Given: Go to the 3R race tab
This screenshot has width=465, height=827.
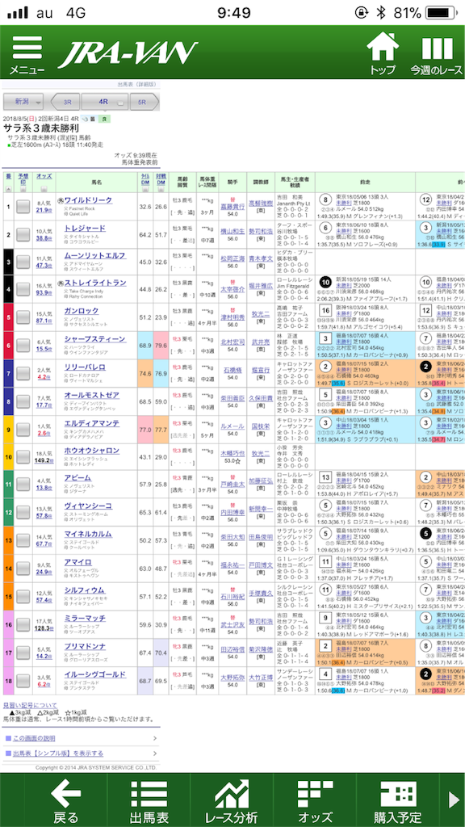Looking at the screenshot, I should [66, 102].
